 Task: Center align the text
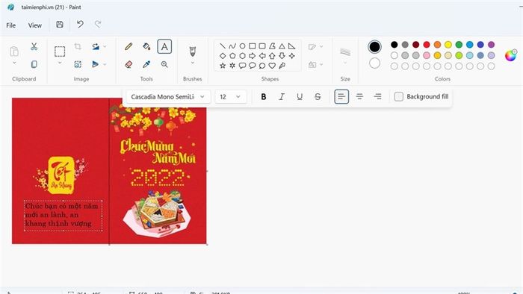[x=359, y=96]
